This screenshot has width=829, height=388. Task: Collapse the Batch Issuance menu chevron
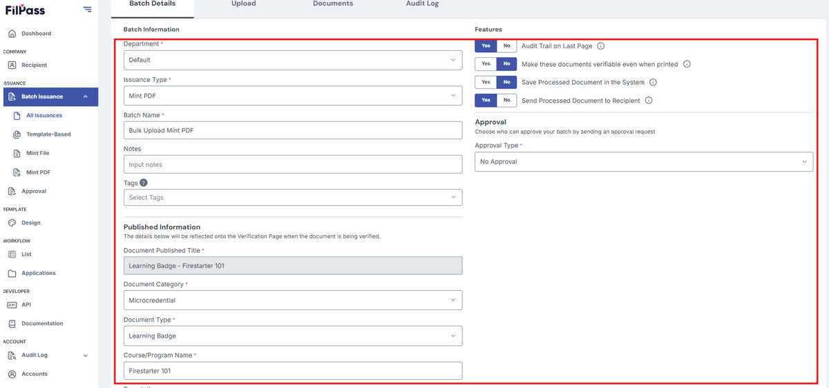pos(86,96)
